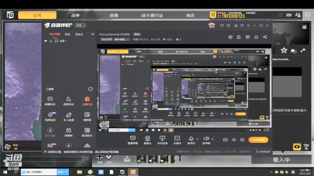This screenshot has height=176, width=314.
Task: Add 直播屏幕 screen capture source
Action: (x=133, y=140)
